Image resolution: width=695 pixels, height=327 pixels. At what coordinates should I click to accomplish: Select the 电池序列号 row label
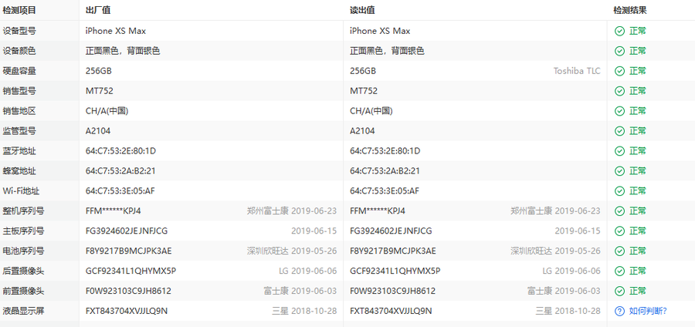pos(23,251)
